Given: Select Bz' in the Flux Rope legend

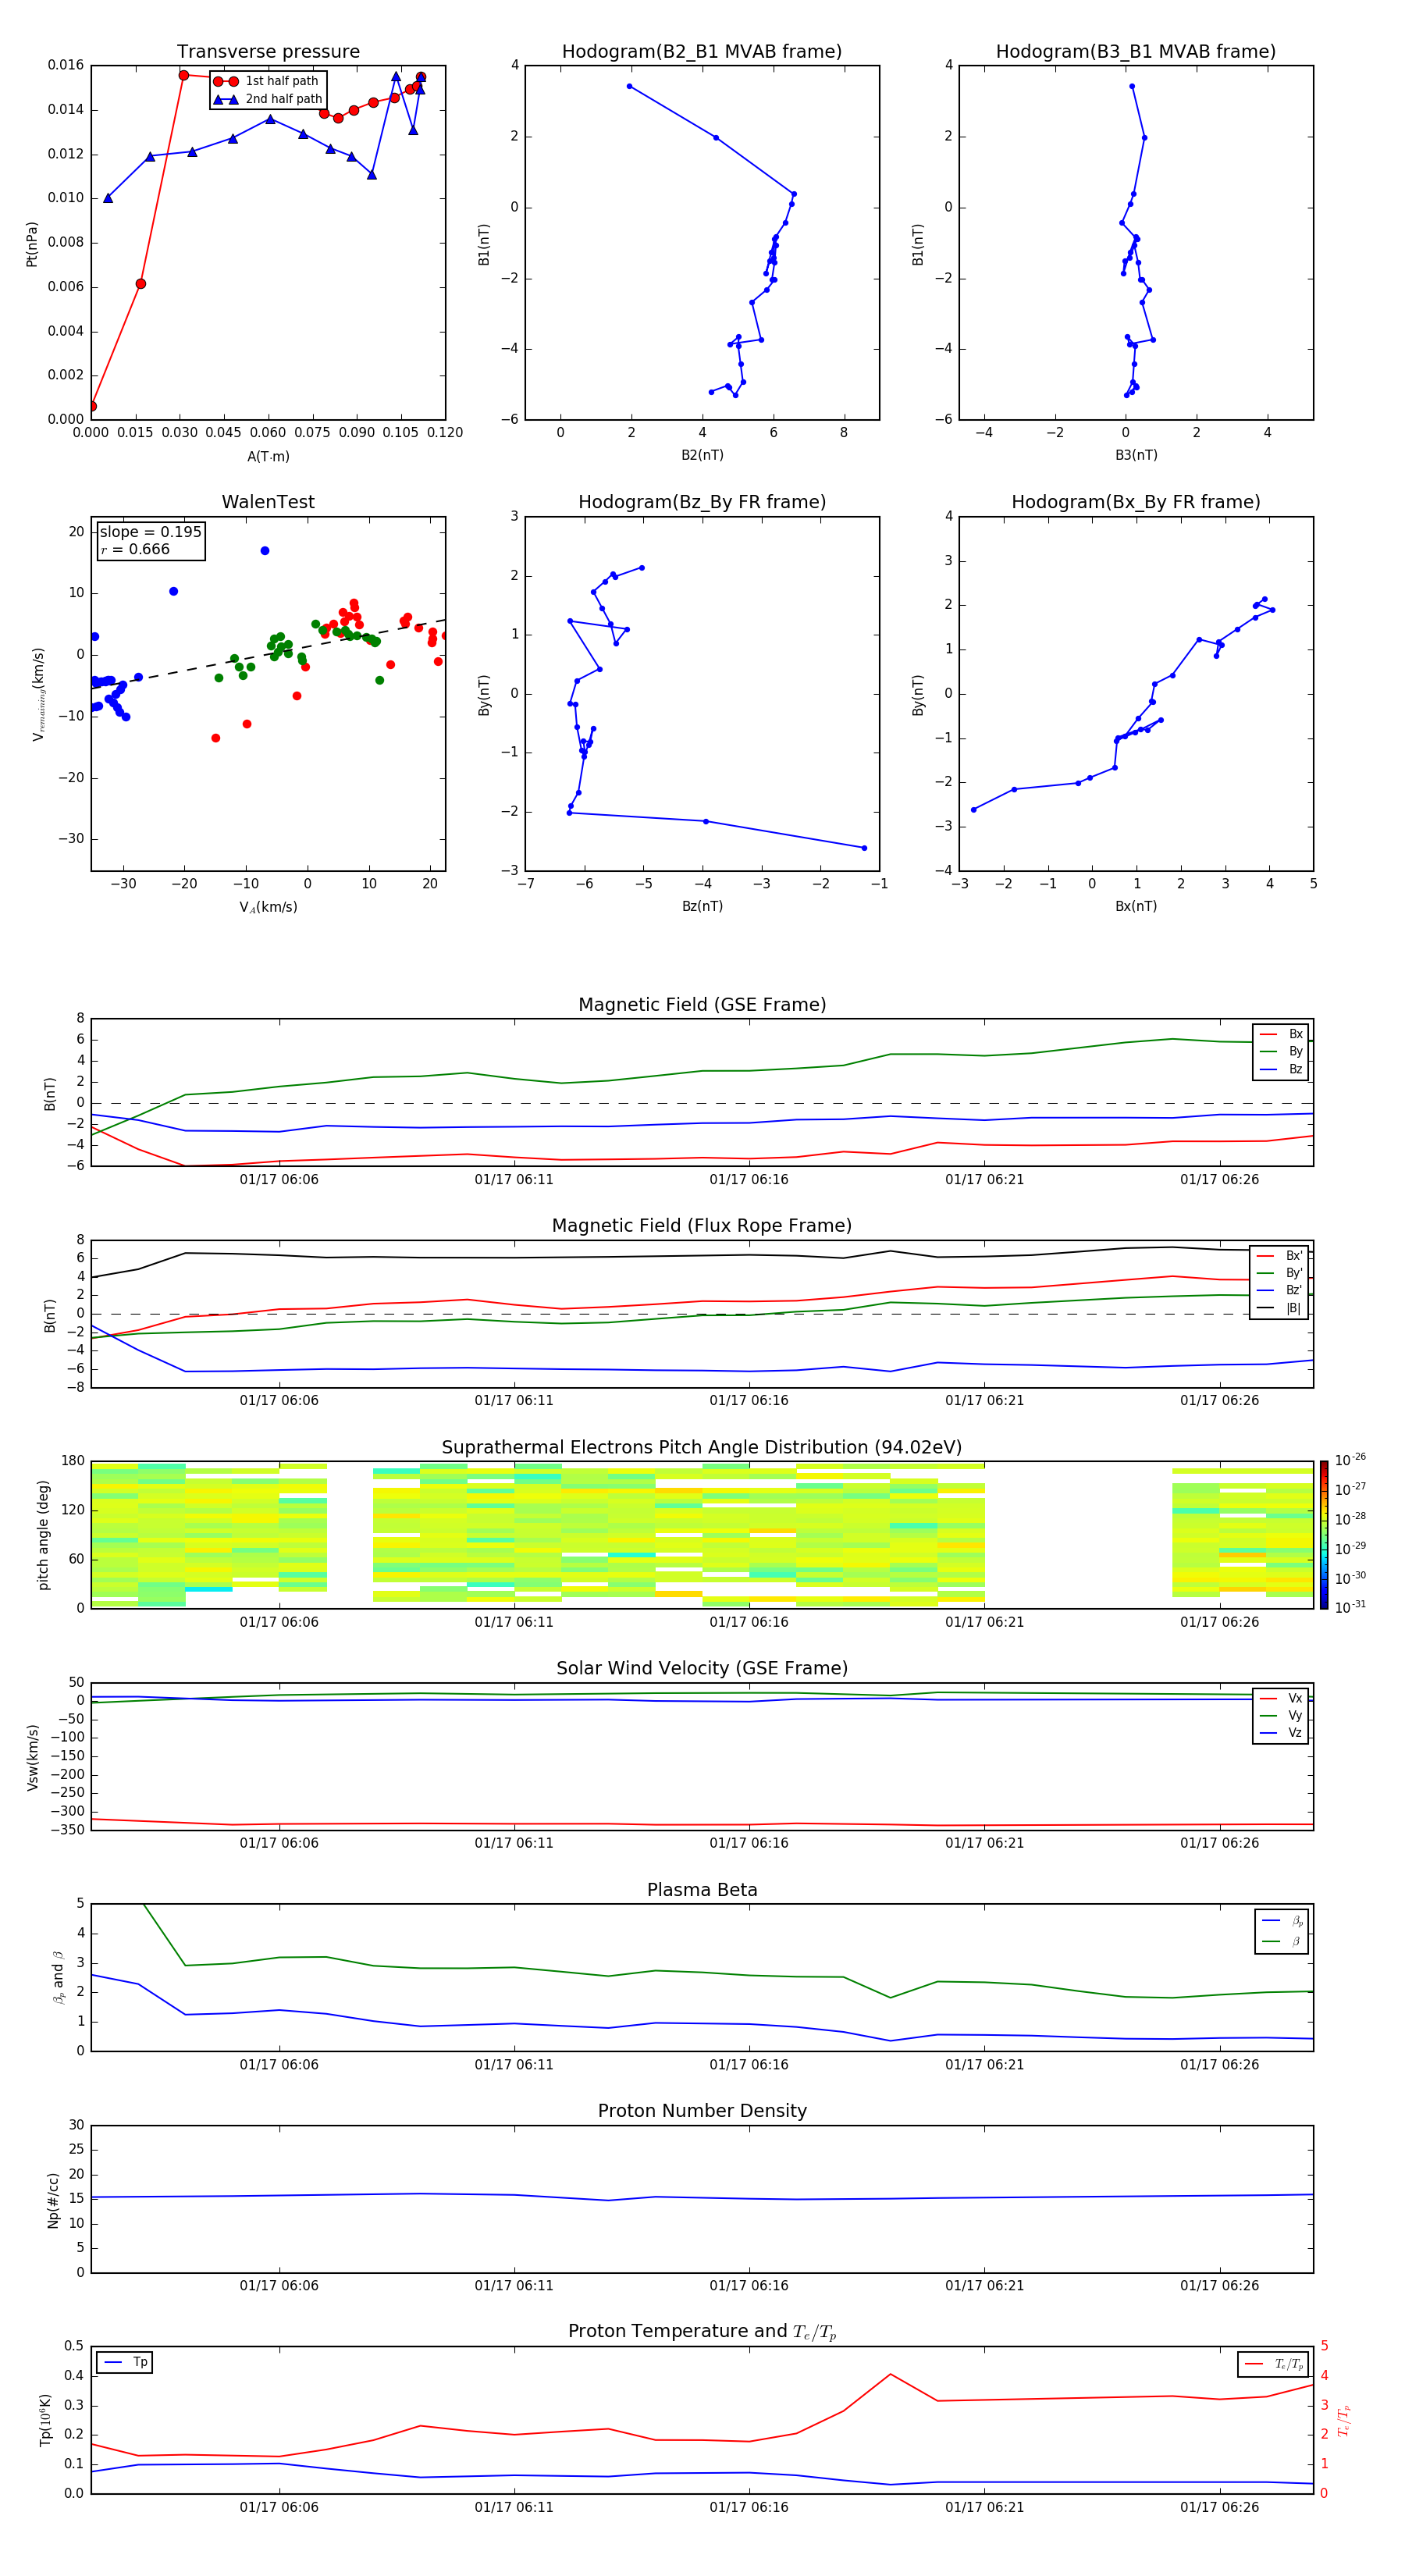Looking at the screenshot, I should 1280,1290.
